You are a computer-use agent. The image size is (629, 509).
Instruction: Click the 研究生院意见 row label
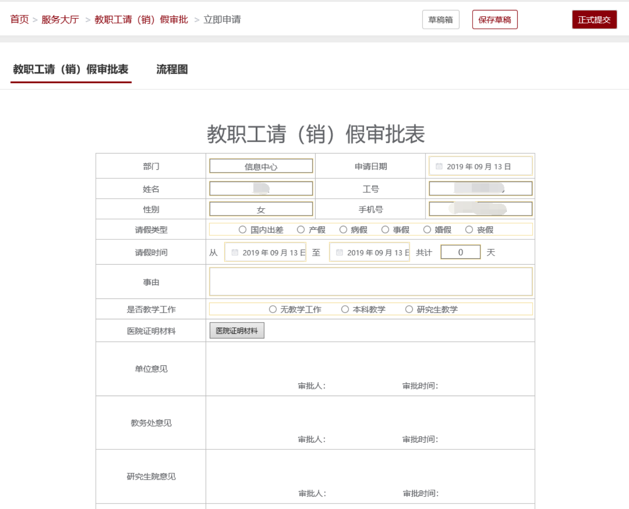point(151,476)
